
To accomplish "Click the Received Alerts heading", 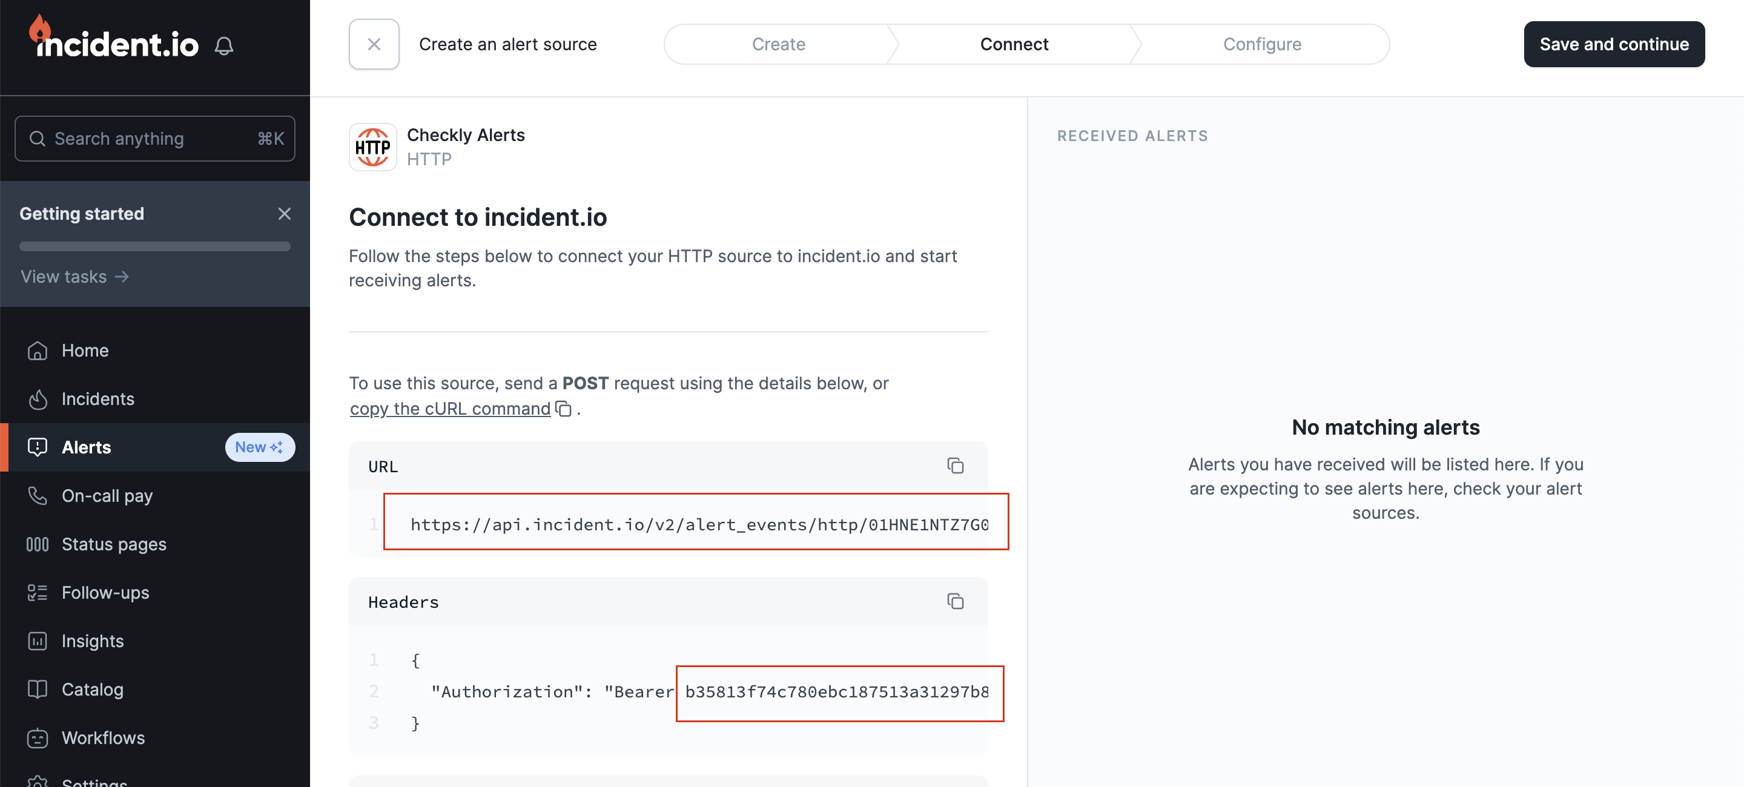I will coord(1132,136).
